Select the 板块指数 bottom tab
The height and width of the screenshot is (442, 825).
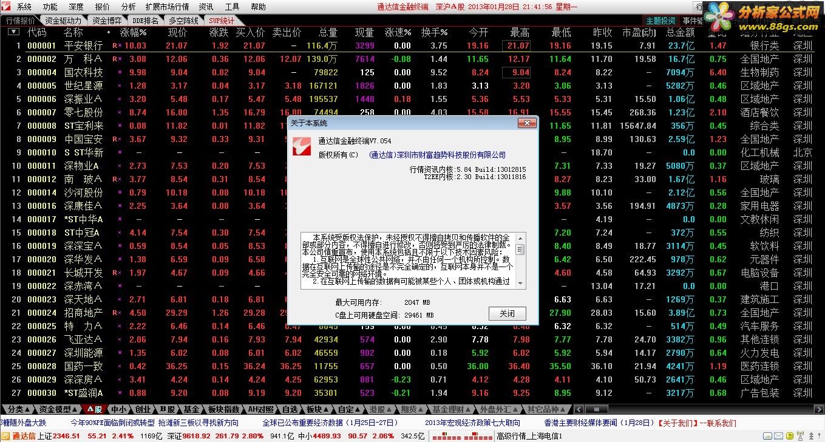click(223, 409)
